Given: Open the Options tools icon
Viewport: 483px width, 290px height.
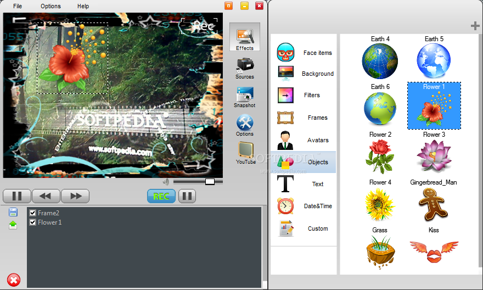Looking at the screenshot, I should coord(245,125).
